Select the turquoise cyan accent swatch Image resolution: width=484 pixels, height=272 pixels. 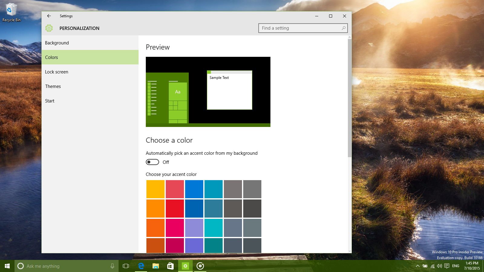(214, 228)
